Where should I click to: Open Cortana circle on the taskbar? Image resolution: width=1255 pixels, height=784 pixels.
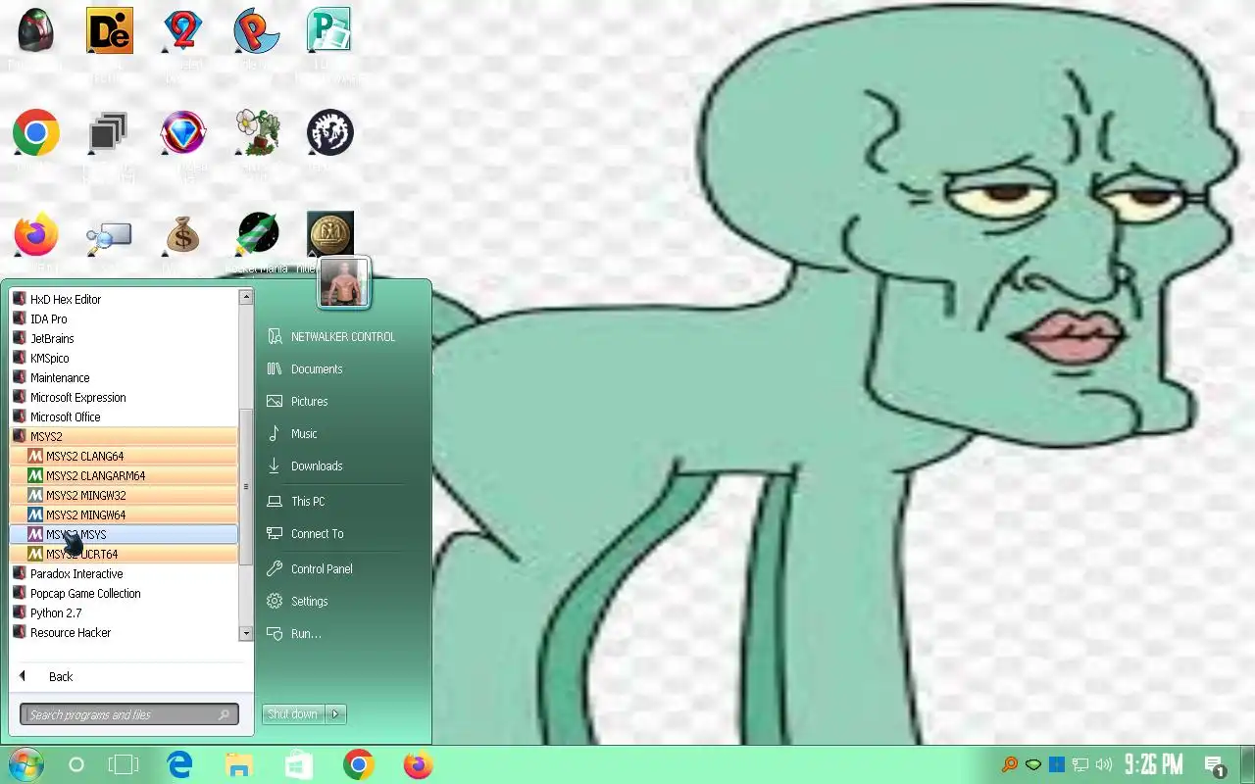coord(76,764)
